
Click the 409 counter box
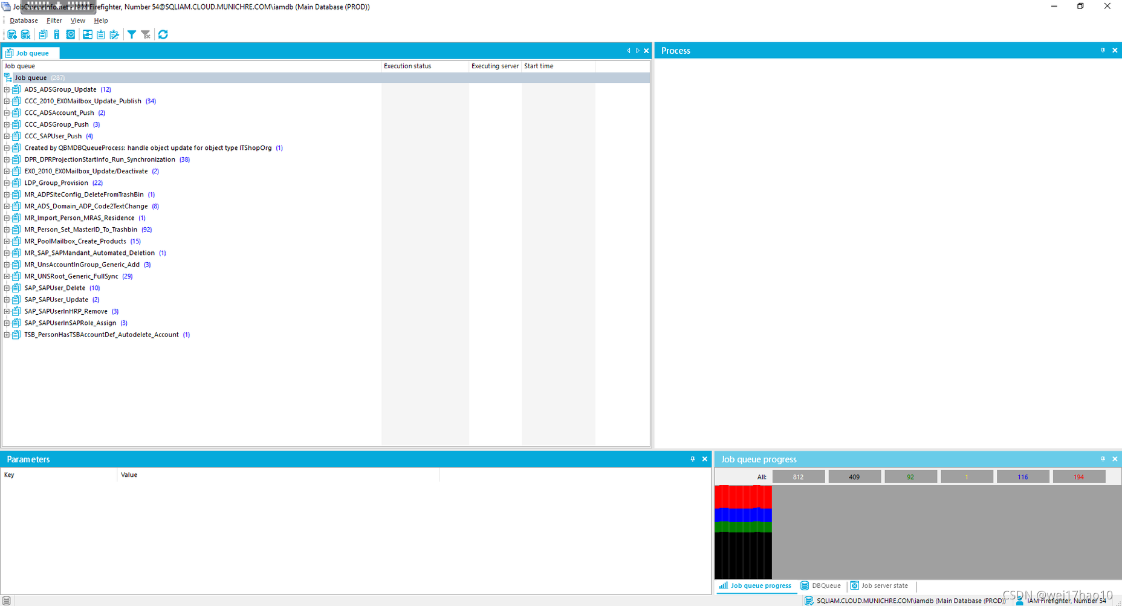tap(854, 477)
